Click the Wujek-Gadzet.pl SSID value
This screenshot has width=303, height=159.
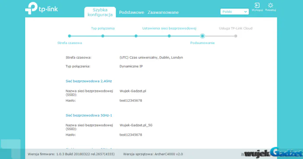[x=133, y=91]
